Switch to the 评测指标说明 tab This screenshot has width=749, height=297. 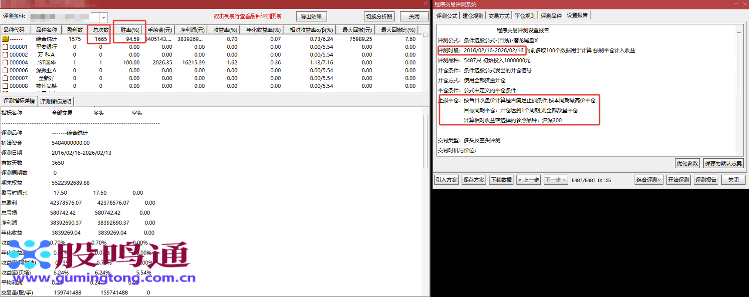(x=56, y=101)
